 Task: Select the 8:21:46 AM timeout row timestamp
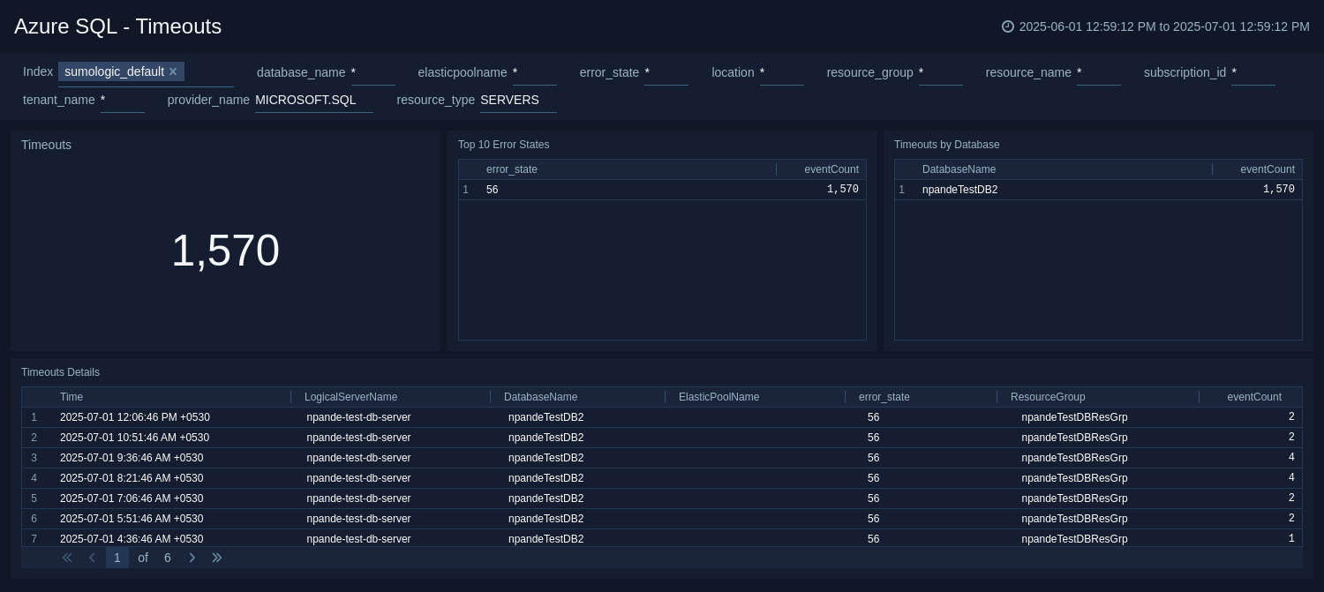coord(132,478)
